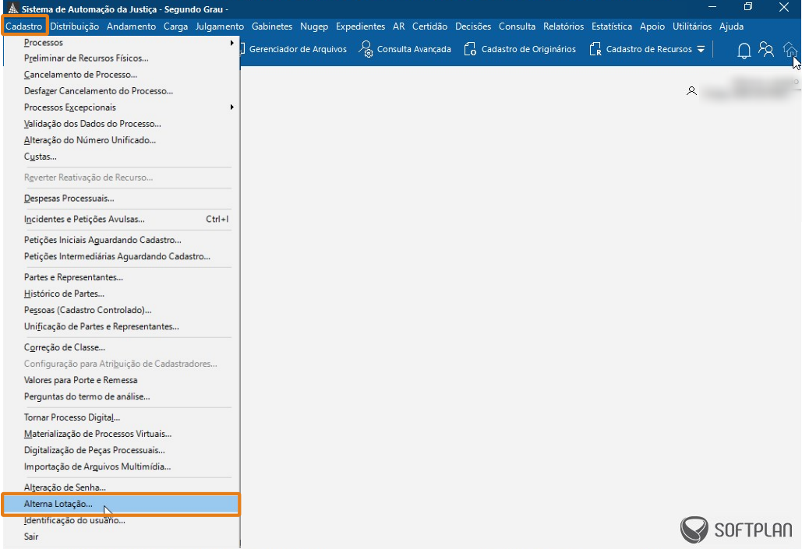Open the Distribuição menu
Image resolution: width=802 pixels, height=549 pixels.
[x=75, y=26]
